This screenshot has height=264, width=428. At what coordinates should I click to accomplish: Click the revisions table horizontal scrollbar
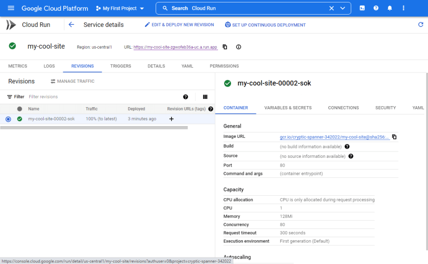tap(94, 128)
